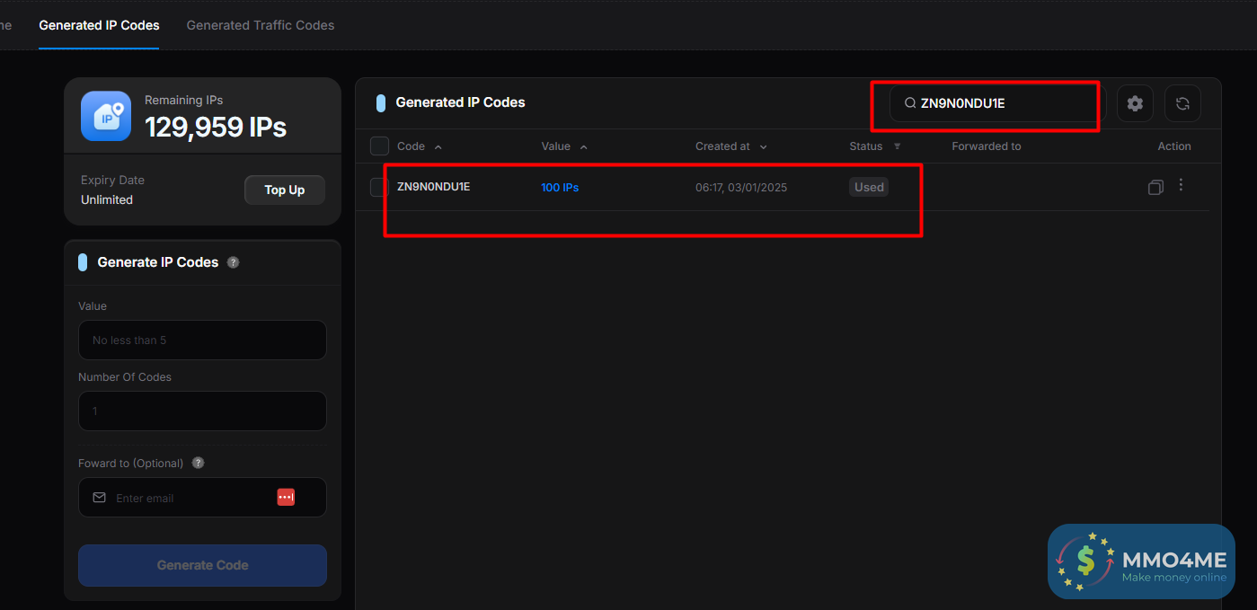Screen dimensions: 1257x610
Task: Click the red password manager icon in email field
Action: [x=286, y=497]
